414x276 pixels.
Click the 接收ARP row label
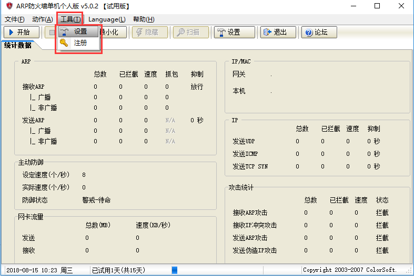click(33, 87)
